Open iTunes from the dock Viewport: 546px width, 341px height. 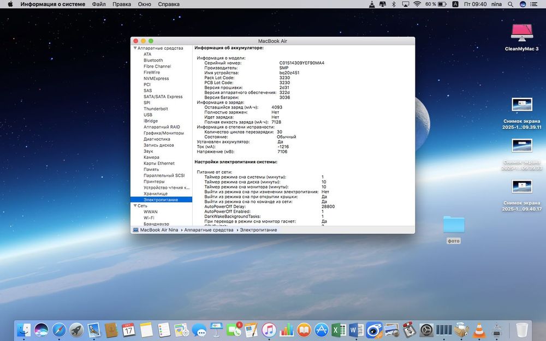click(x=269, y=330)
